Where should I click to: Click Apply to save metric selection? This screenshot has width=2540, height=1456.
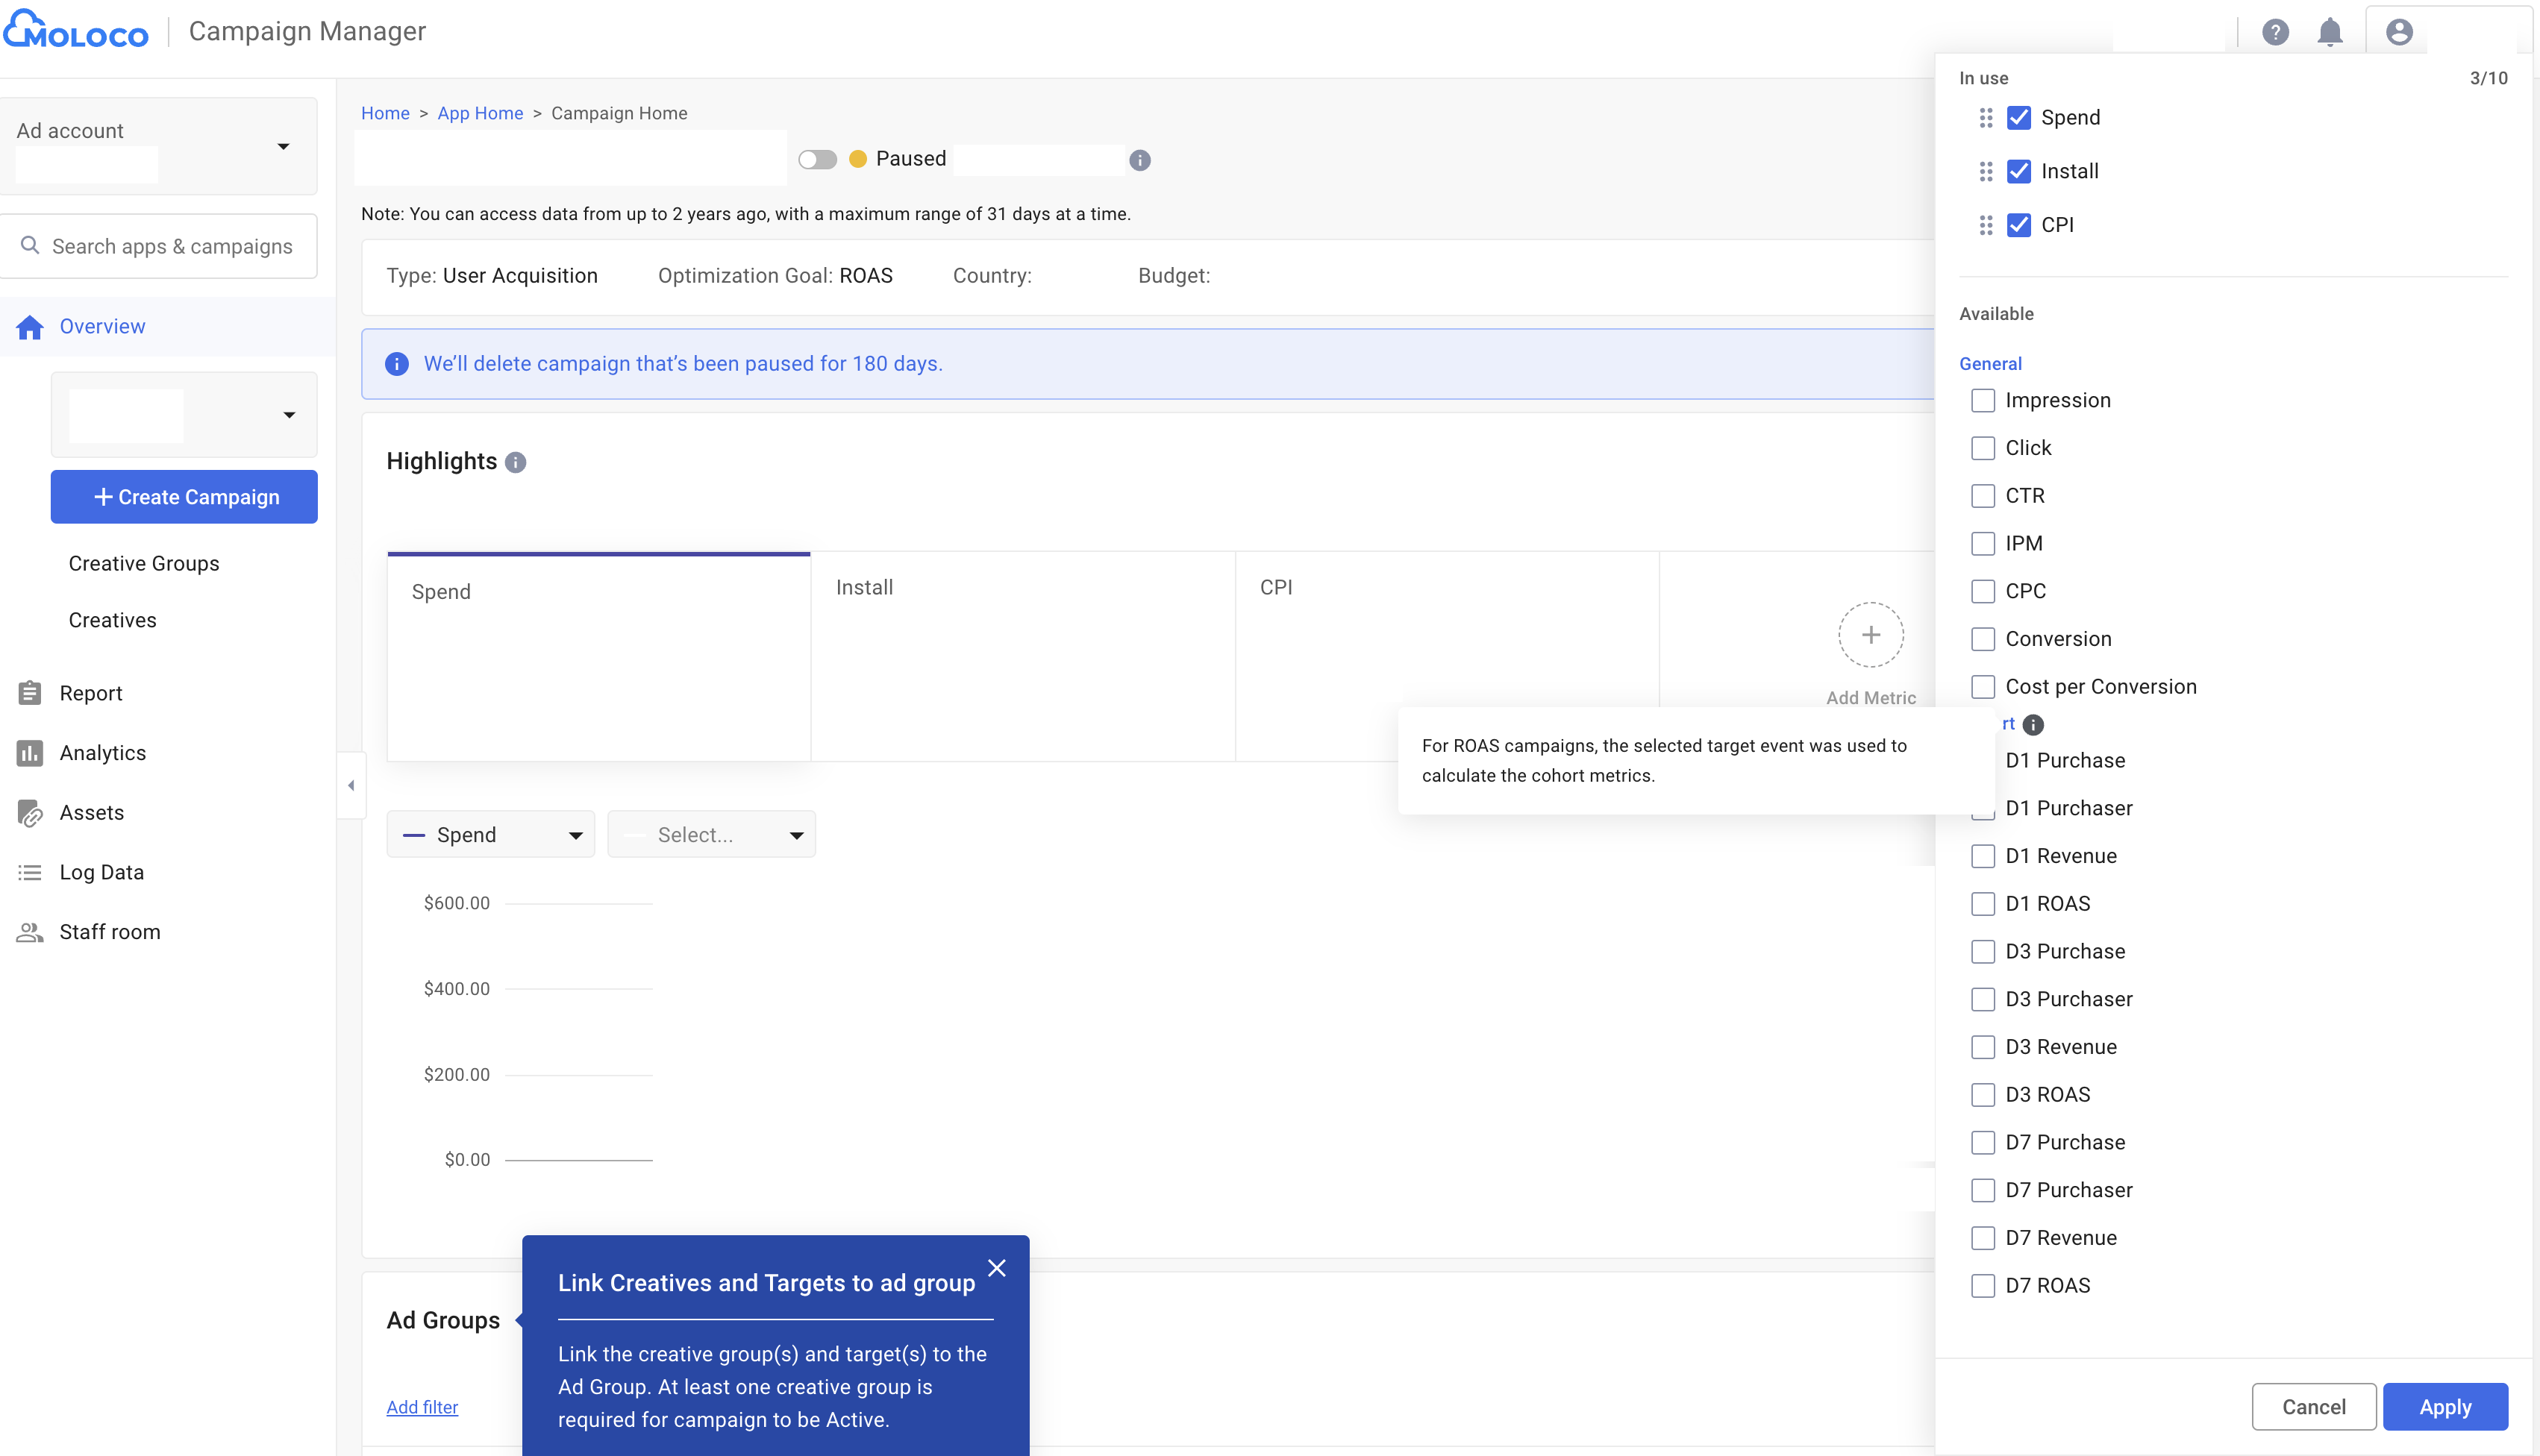[x=2445, y=1406]
